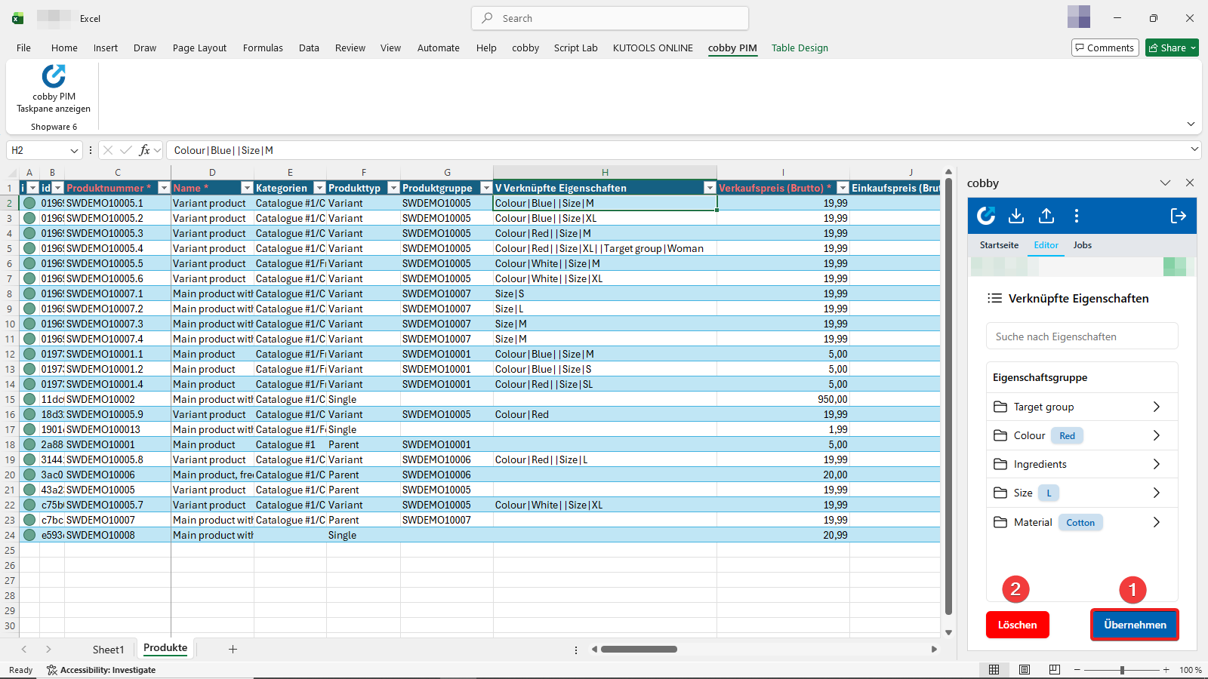Image resolution: width=1208 pixels, height=679 pixels.
Task: Click the logout icon in the cobby panel
Action: 1177,216
